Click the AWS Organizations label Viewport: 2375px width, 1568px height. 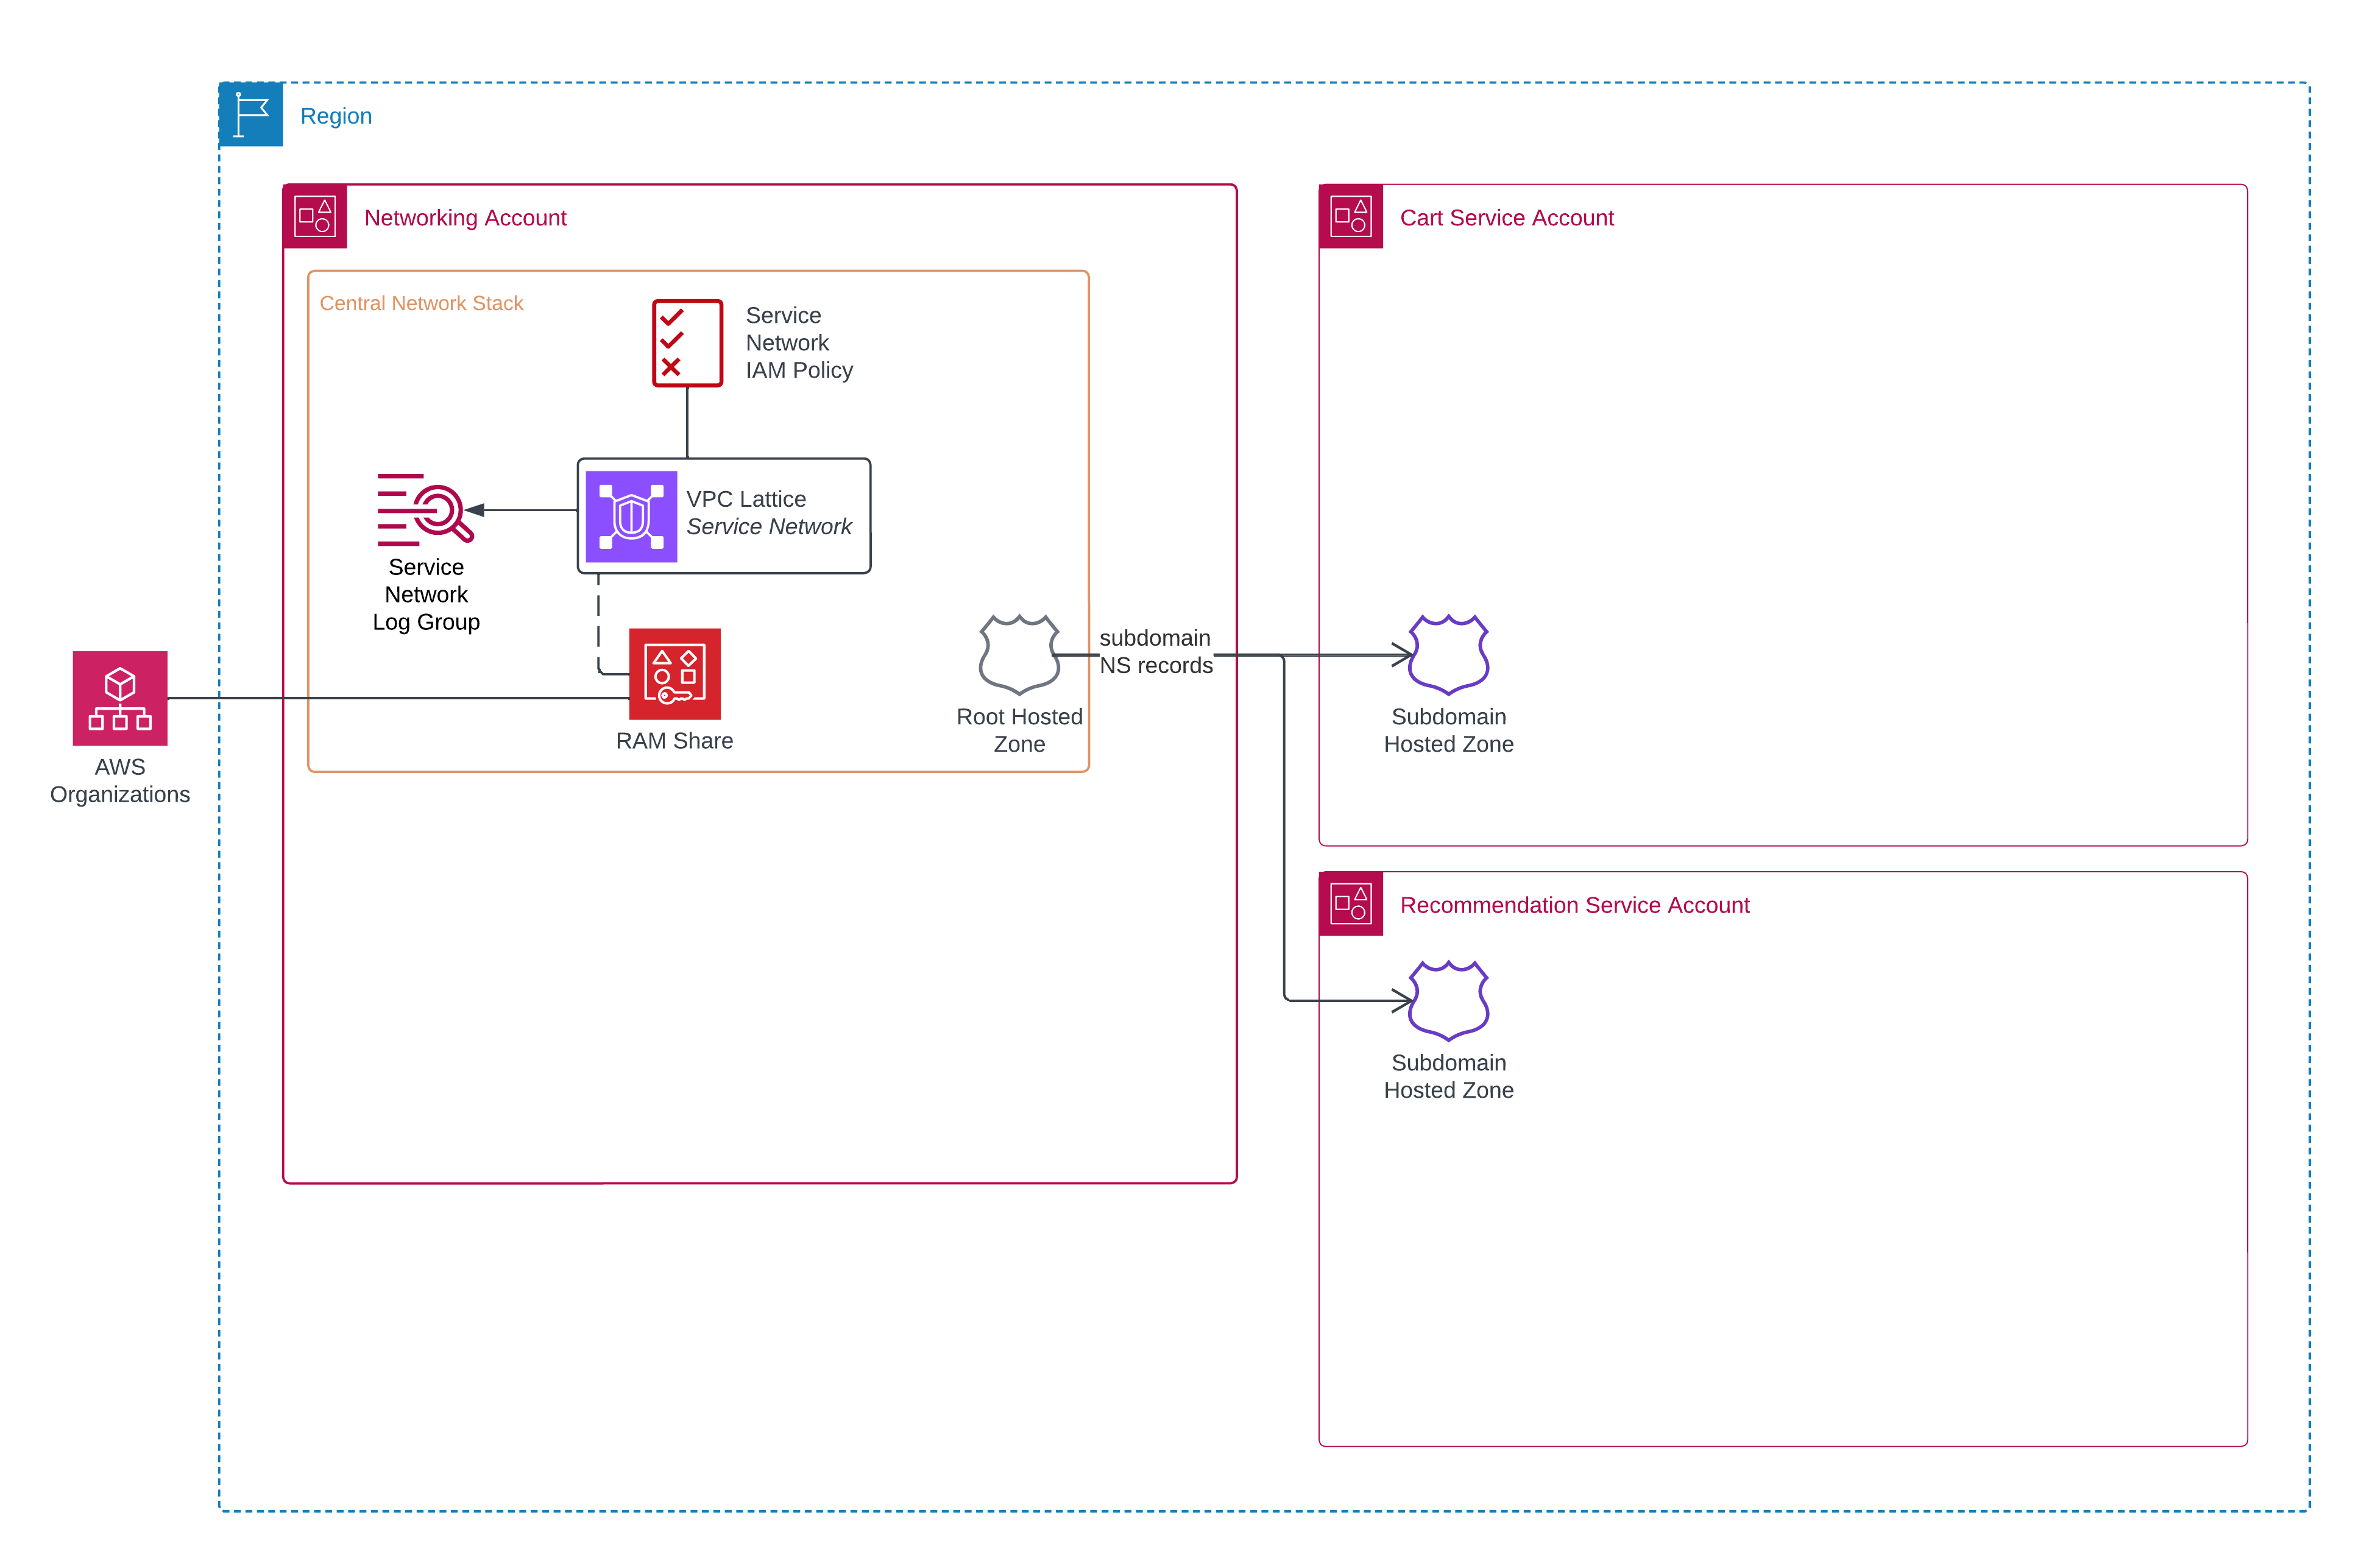click(x=120, y=781)
